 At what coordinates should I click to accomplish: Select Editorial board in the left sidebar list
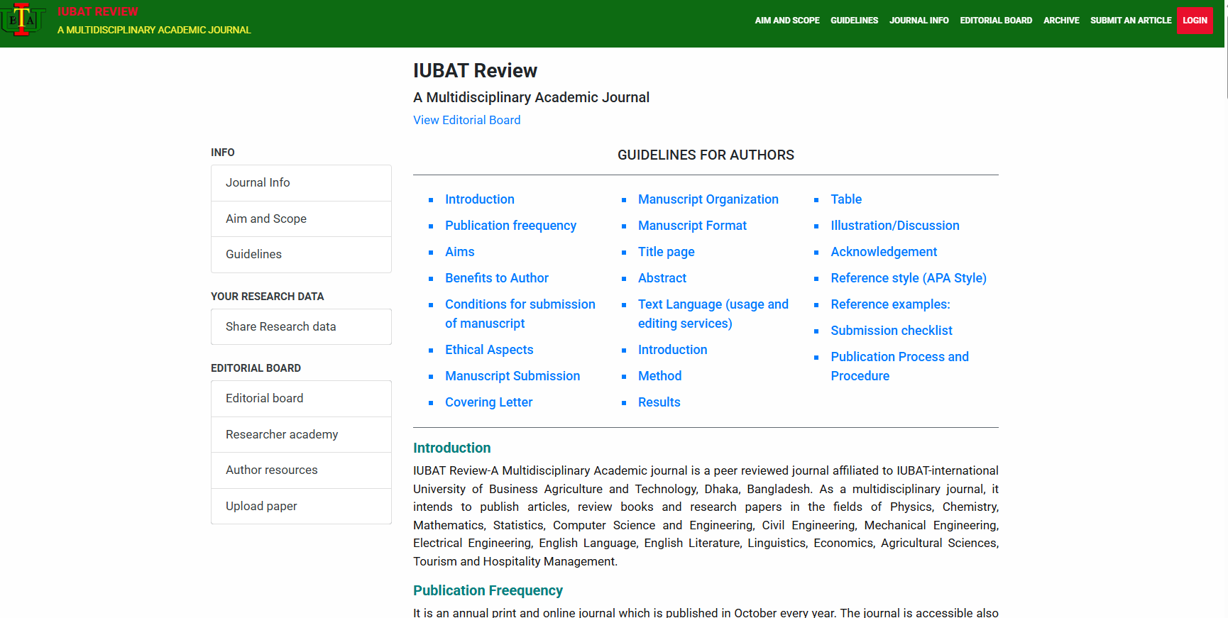(301, 399)
